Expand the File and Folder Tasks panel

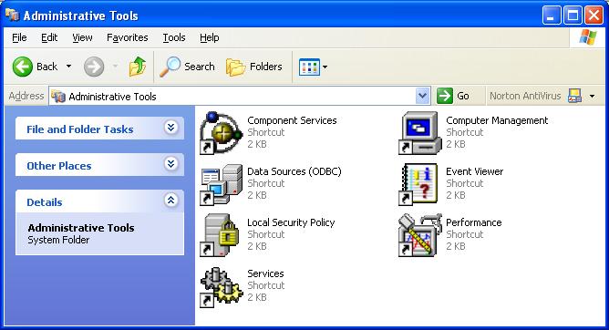(170, 128)
